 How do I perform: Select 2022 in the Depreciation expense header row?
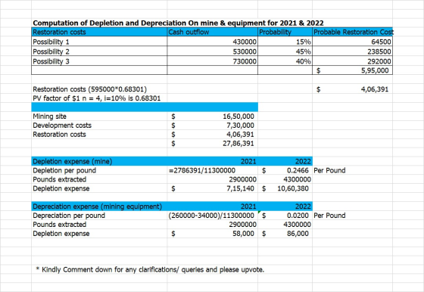(303, 207)
